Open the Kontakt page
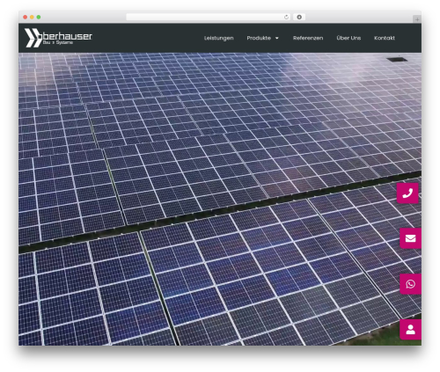Image resolution: width=440 pixels, height=372 pixels. coord(385,38)
